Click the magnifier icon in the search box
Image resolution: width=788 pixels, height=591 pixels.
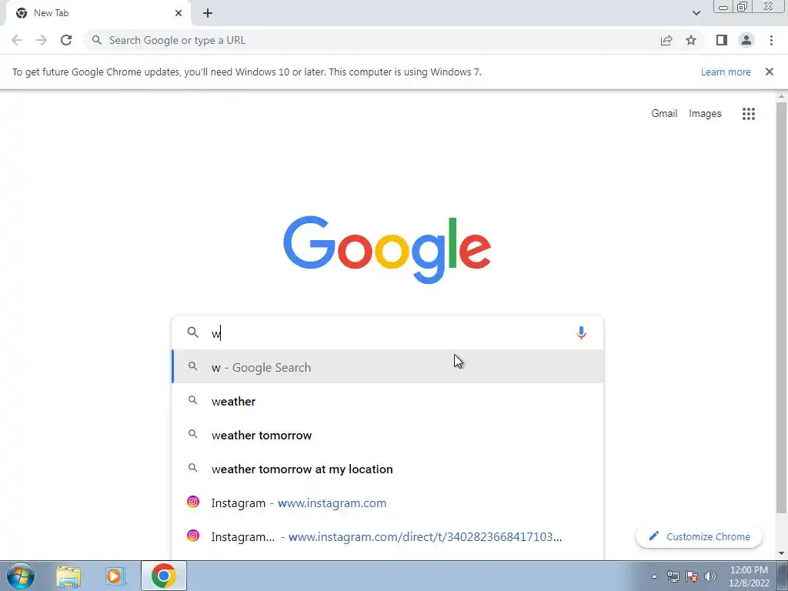tap(193, 332)
